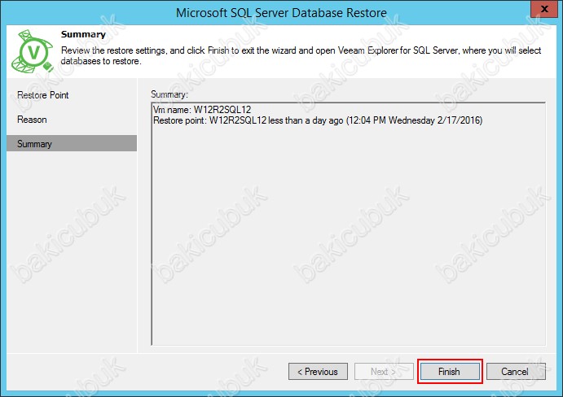The width and height of the screenshot is (563, 397).
Task: Cancel the restore wizard
Action: (x=516, y=372)
